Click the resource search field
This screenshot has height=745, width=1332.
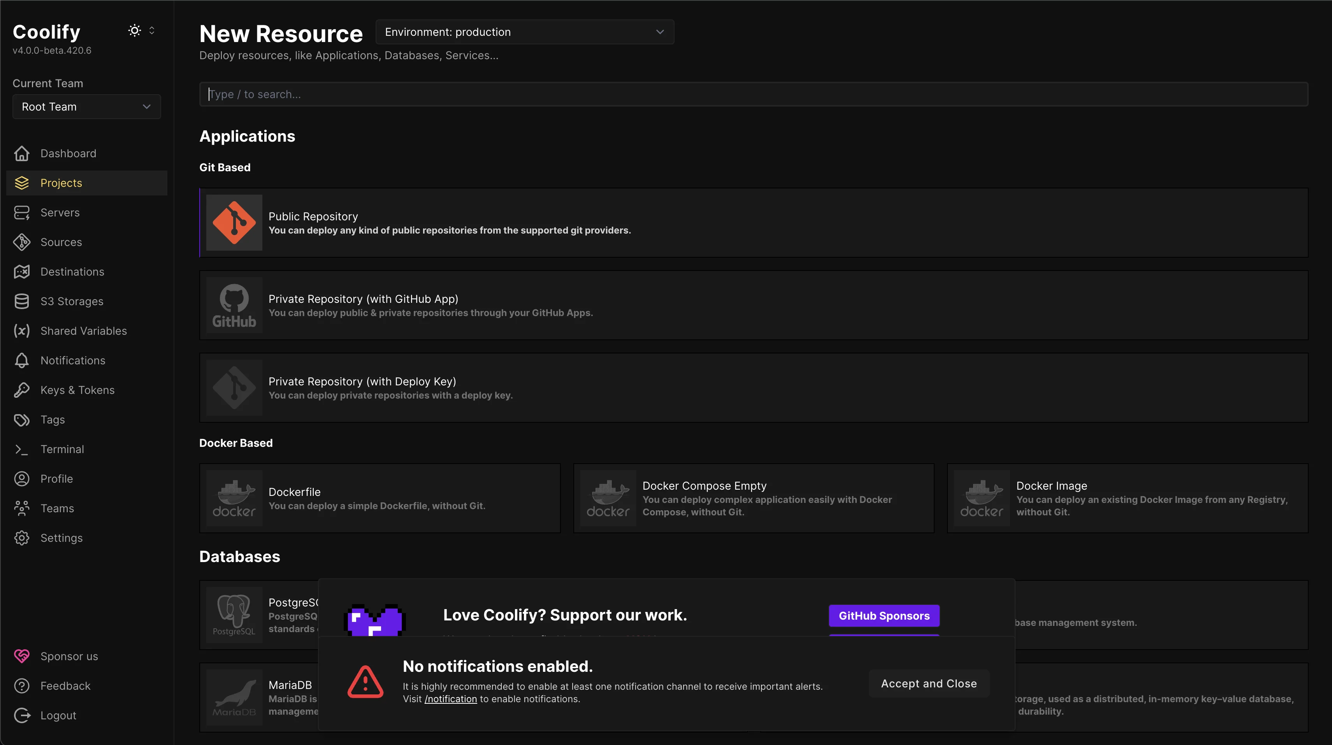click(x=754, y=94)
